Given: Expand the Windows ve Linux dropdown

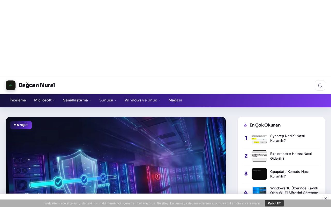Looking at the screenshot, I should point(142,100).
